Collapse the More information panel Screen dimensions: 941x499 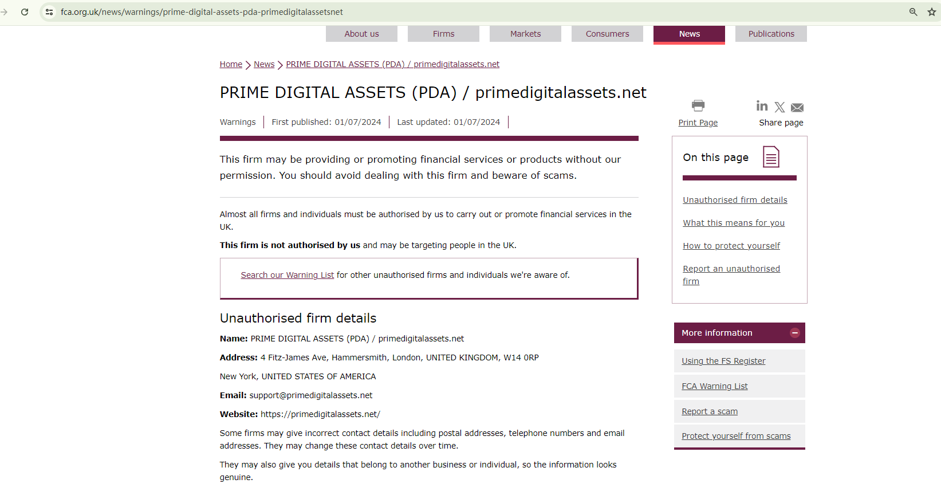(794, 333)
